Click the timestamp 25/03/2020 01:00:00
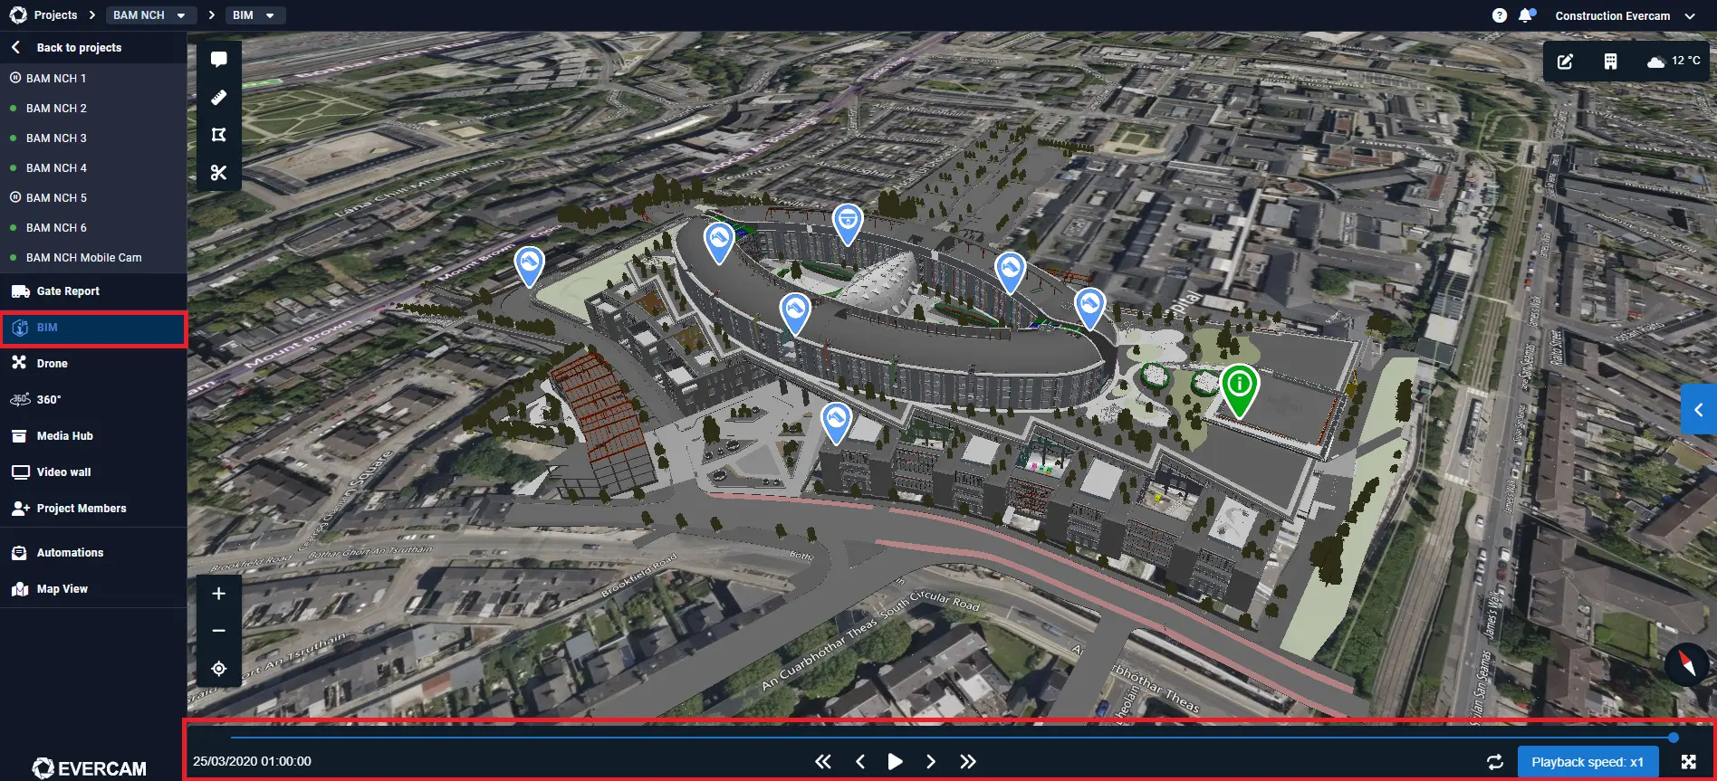Image resolution: width=1717 pixels, height=781 pixels. [252, 762]
